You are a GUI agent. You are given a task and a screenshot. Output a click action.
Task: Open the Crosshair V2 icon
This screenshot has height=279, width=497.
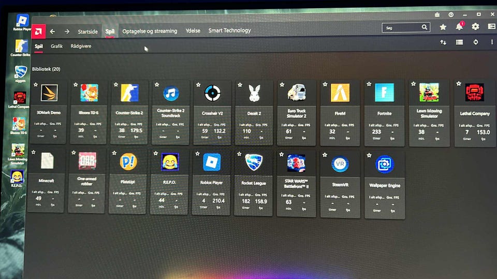[x=212, y=93]
